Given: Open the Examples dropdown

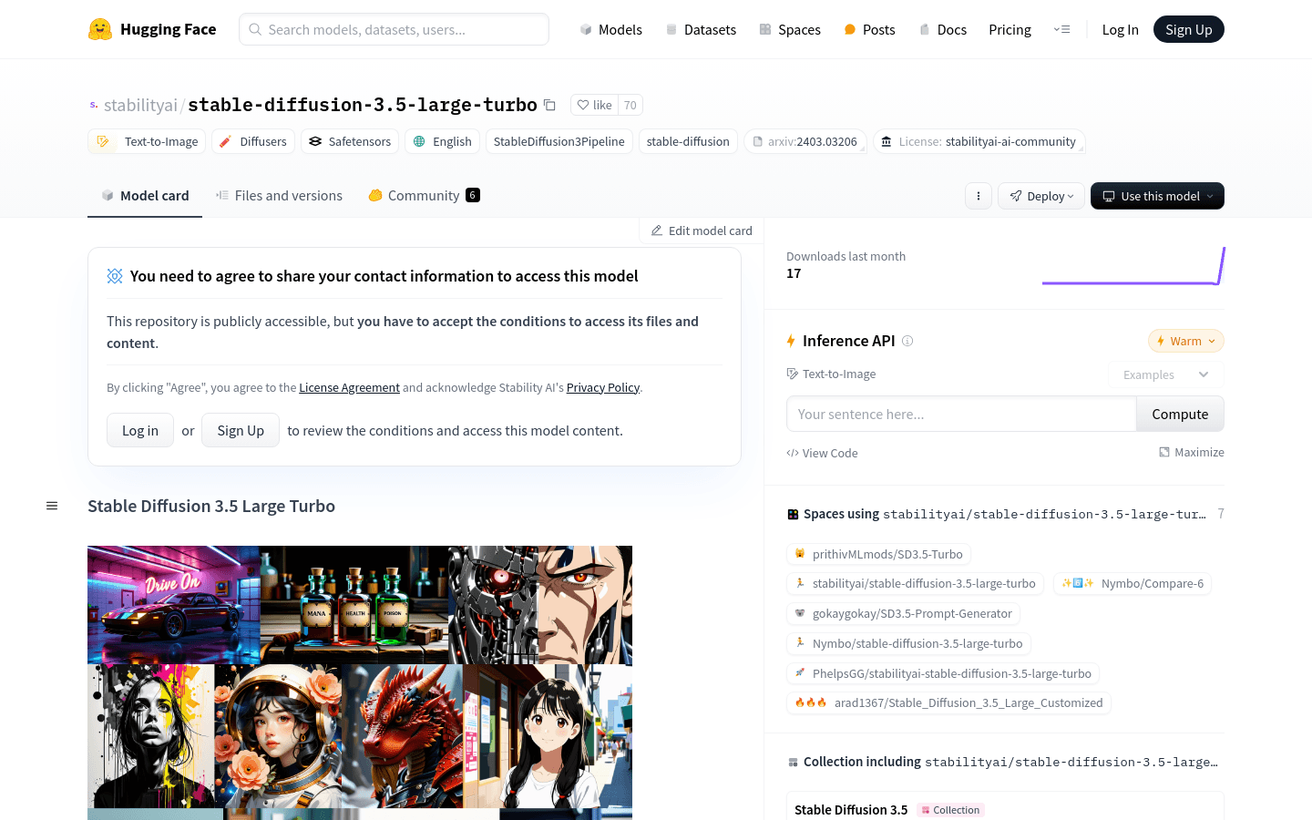Looking at the screenshot, I should coord(1166,374).
